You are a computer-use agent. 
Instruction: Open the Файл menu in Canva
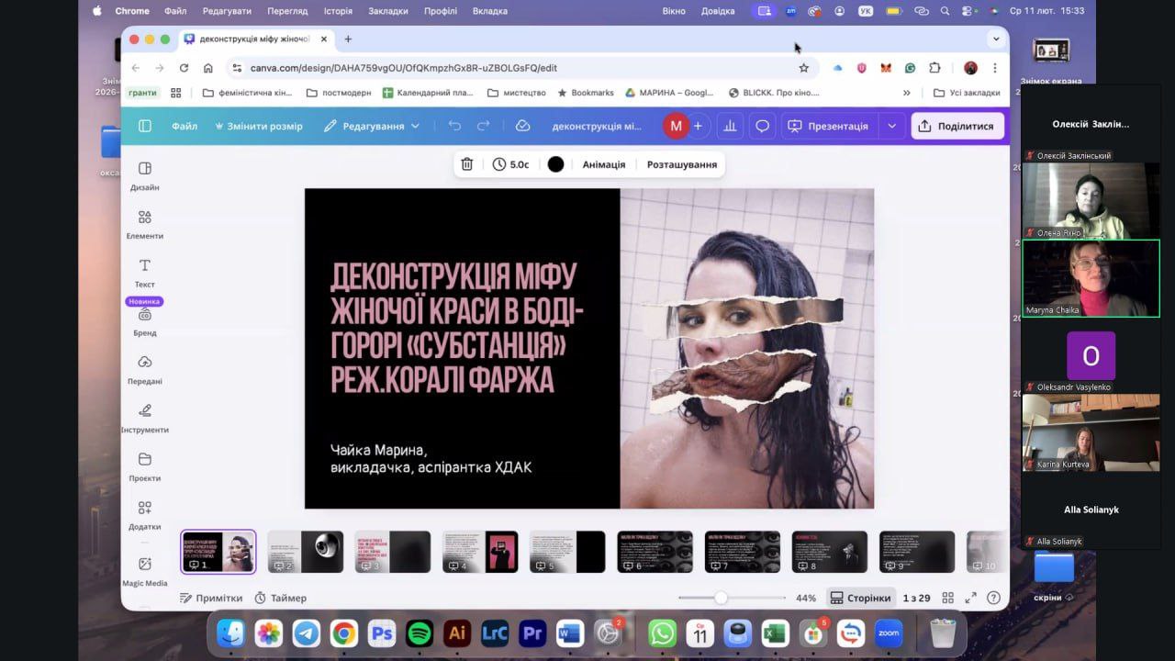(185, 126)
